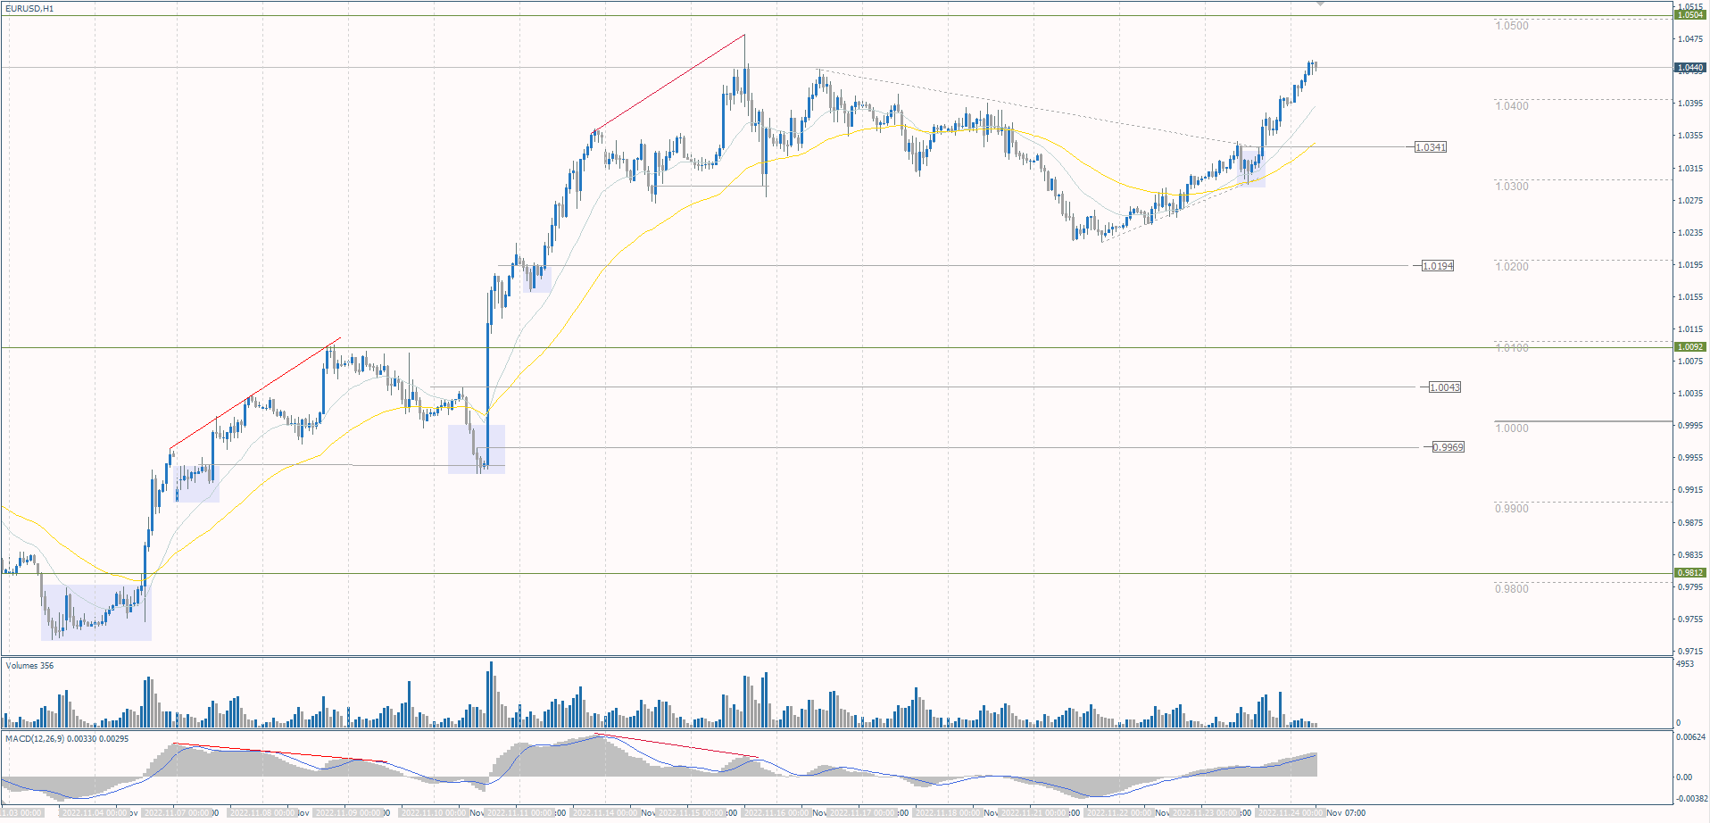Select the shaded rectangle at the chart's lowest candles
This screenshot has width=1710, height=823.
96,612
